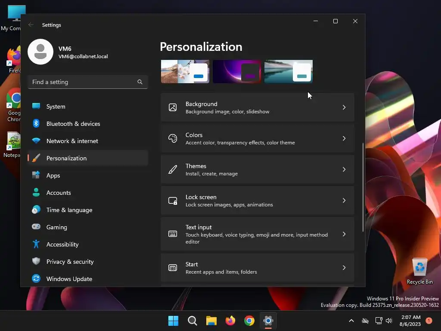Click the Apps icon in sidebar
Image resolution: width=441 pixels, height=331 pixels.
(36, 175)
